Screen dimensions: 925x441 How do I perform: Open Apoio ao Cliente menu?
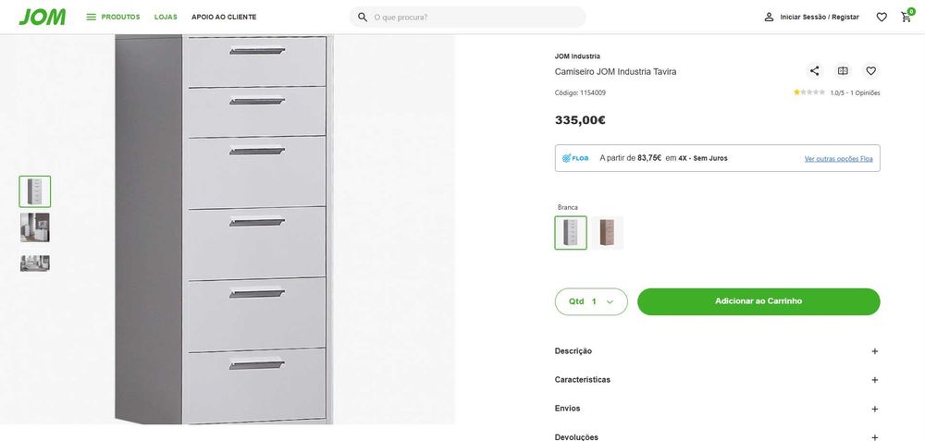(224, 17)
